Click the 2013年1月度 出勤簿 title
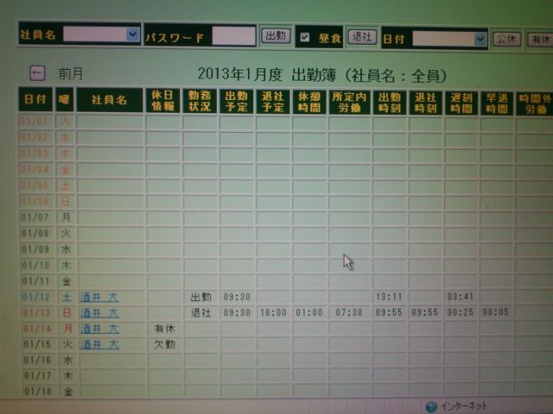This screenshot has height=414, width=553. (321, 75)
